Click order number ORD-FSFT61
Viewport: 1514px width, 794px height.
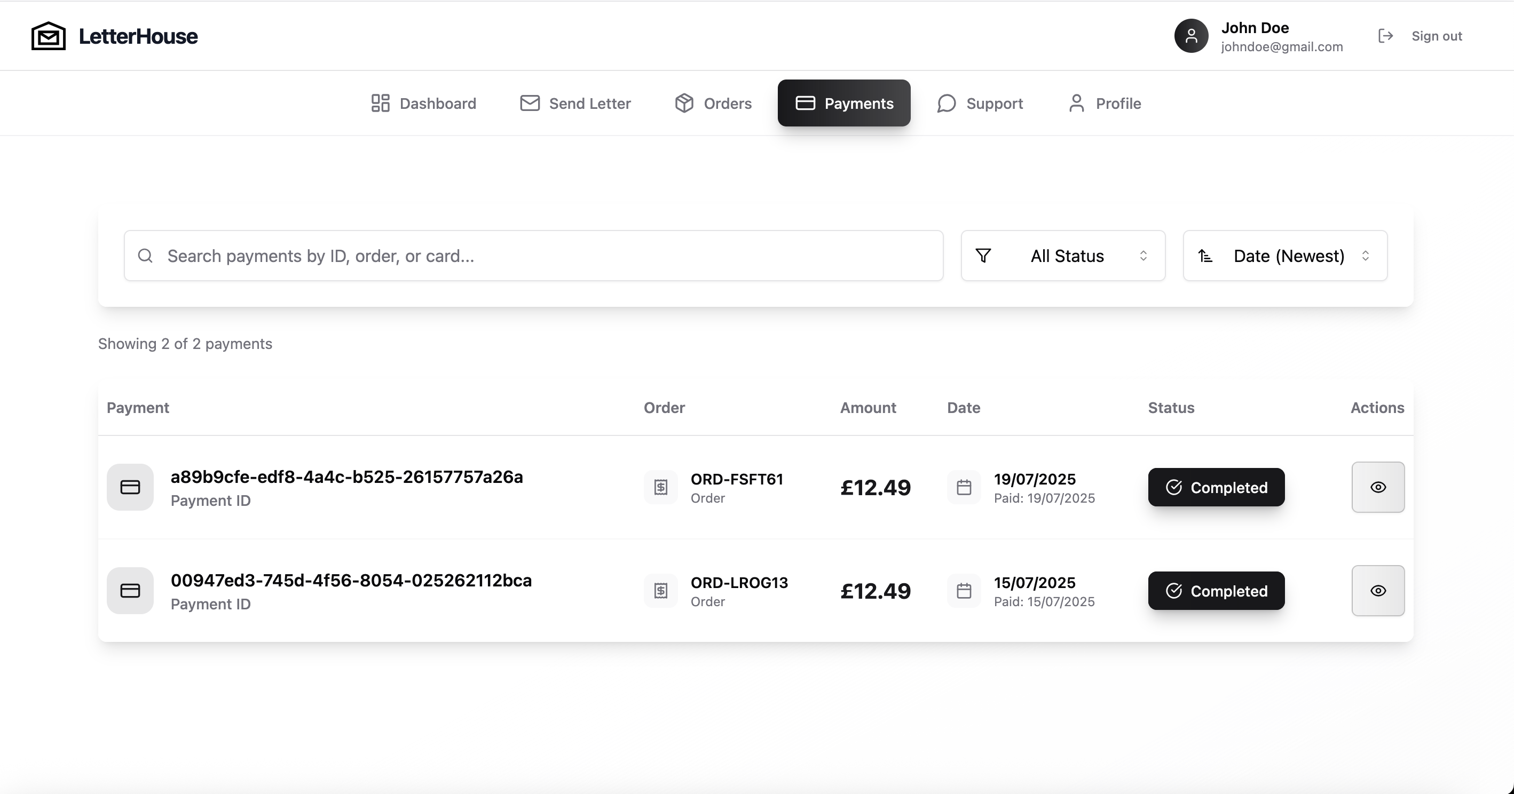[737, 479]
